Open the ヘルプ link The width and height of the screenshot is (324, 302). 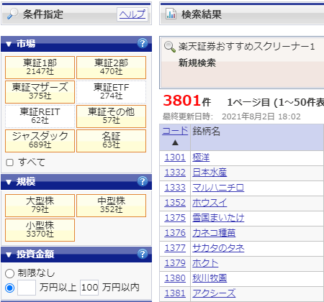coord(132,14)
